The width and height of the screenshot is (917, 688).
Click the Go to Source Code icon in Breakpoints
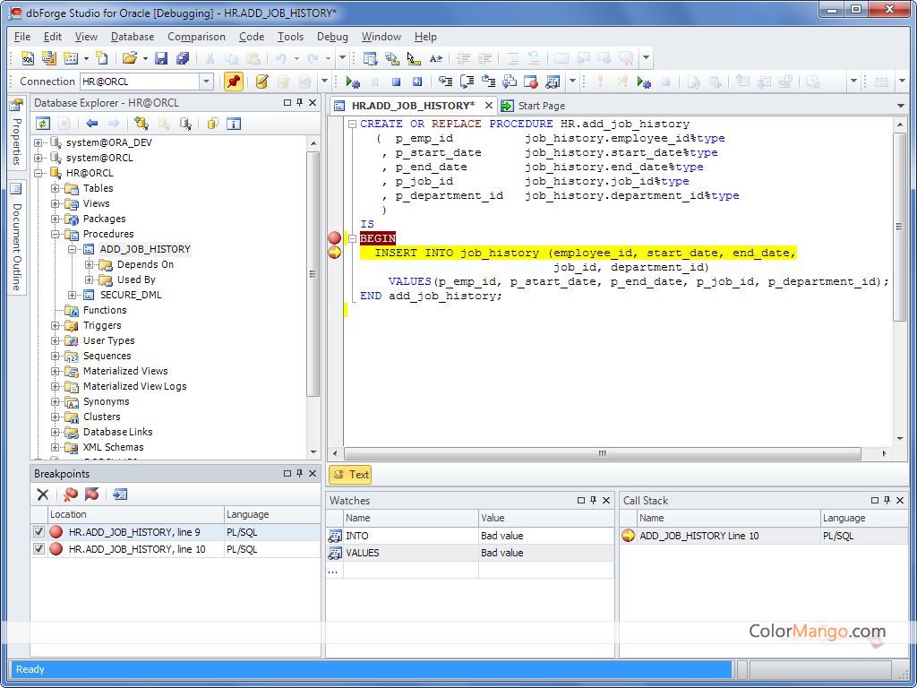[120, 494]
